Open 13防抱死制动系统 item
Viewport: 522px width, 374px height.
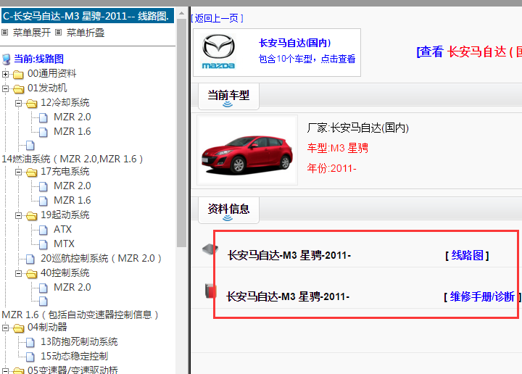[x=79, y=342]
